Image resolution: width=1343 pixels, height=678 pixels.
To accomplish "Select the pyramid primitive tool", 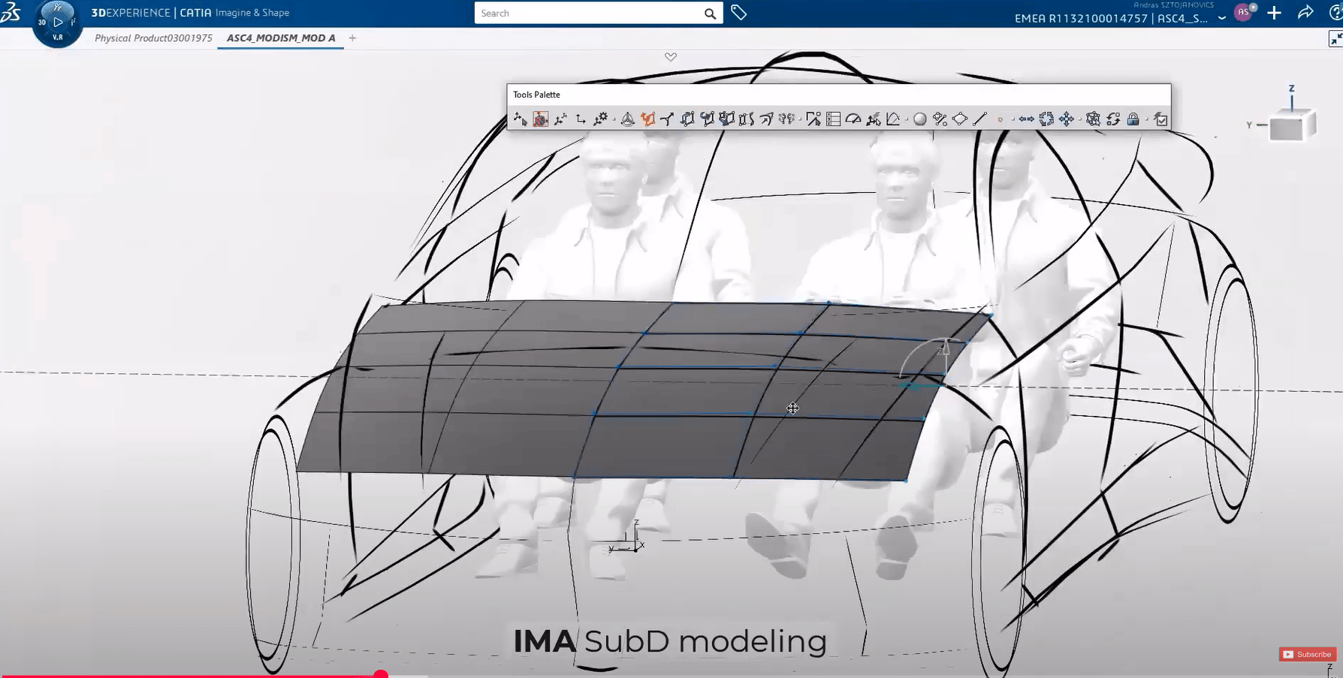I will click(627, 119).
